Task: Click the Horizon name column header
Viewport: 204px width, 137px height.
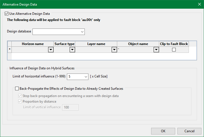Action: coord(33,44)
